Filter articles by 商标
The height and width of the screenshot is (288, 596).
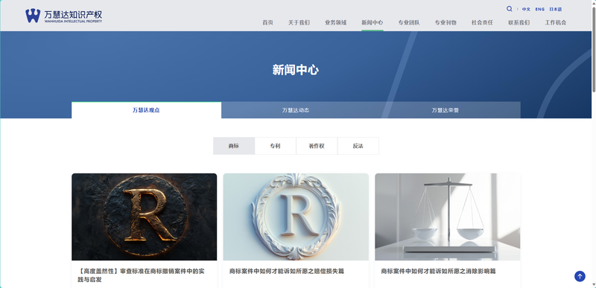point(234,146)
